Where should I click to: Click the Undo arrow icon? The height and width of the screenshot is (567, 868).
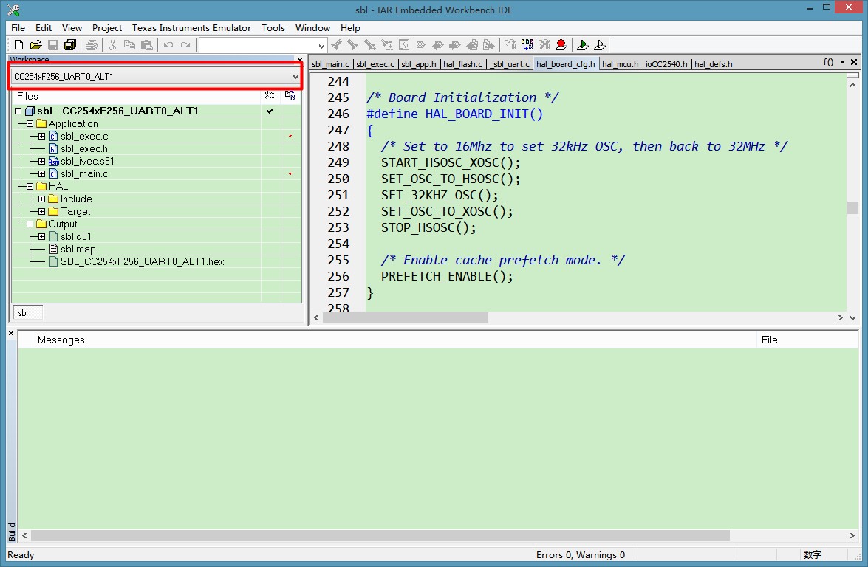(168, 45)
